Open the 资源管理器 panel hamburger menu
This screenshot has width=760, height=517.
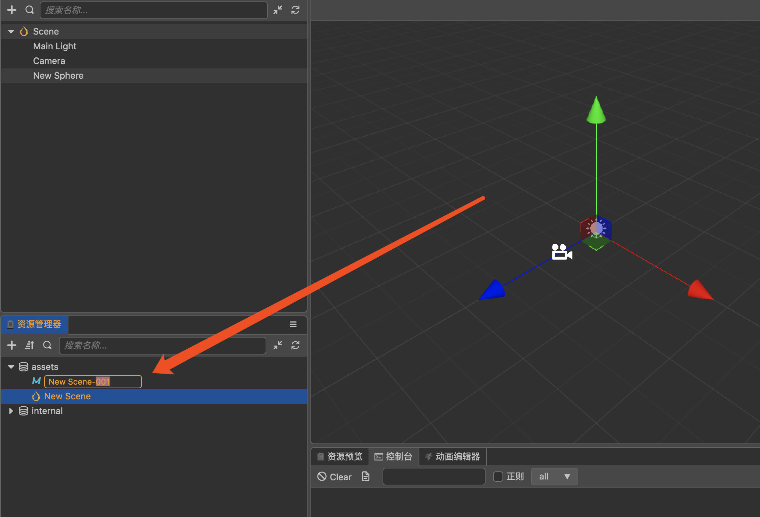click(x=293, y=324)
